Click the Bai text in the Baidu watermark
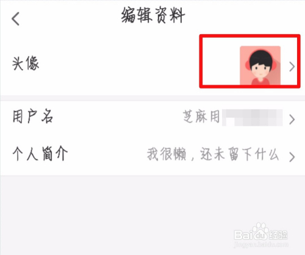The width and height of the screenshot is (305, 255). [243, 235]
